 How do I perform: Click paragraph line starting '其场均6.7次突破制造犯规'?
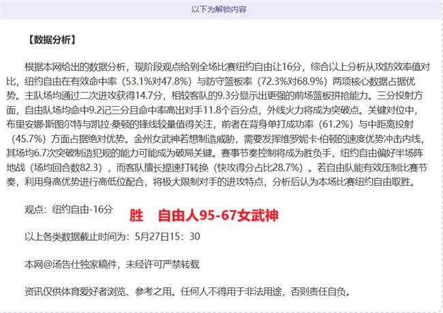215,153
